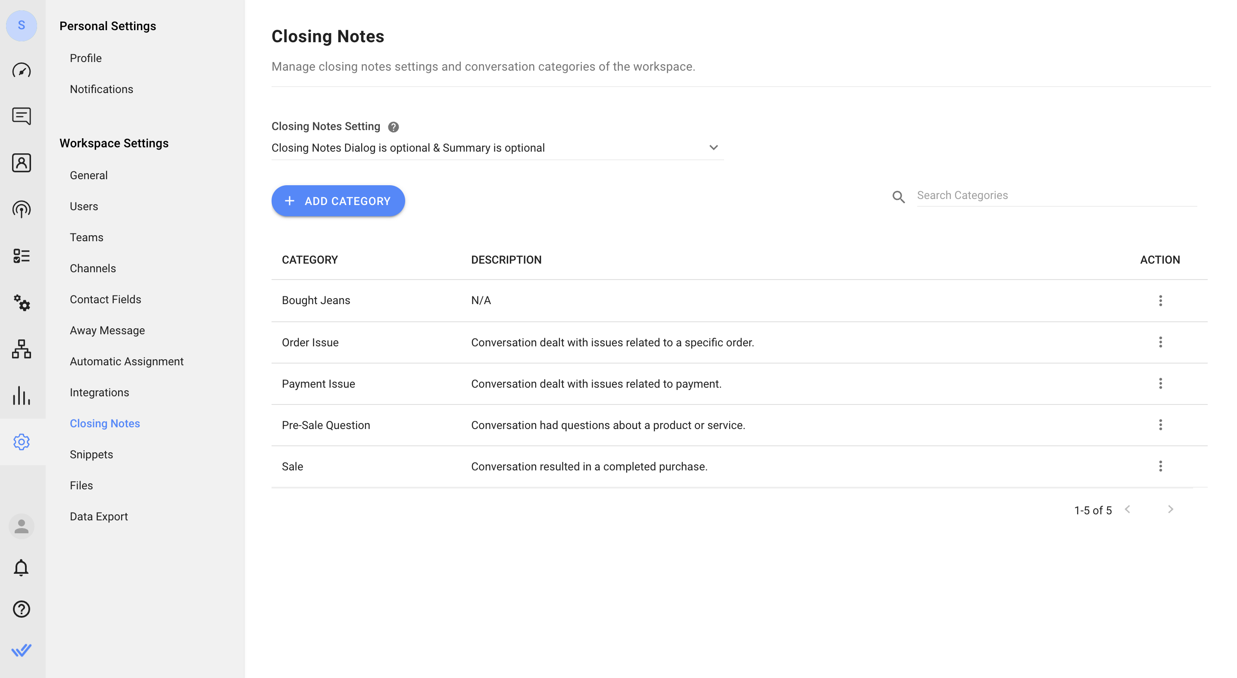Open action menu for Bought Jeans
Screen dimensions: 1237x678
point(1160,300)
